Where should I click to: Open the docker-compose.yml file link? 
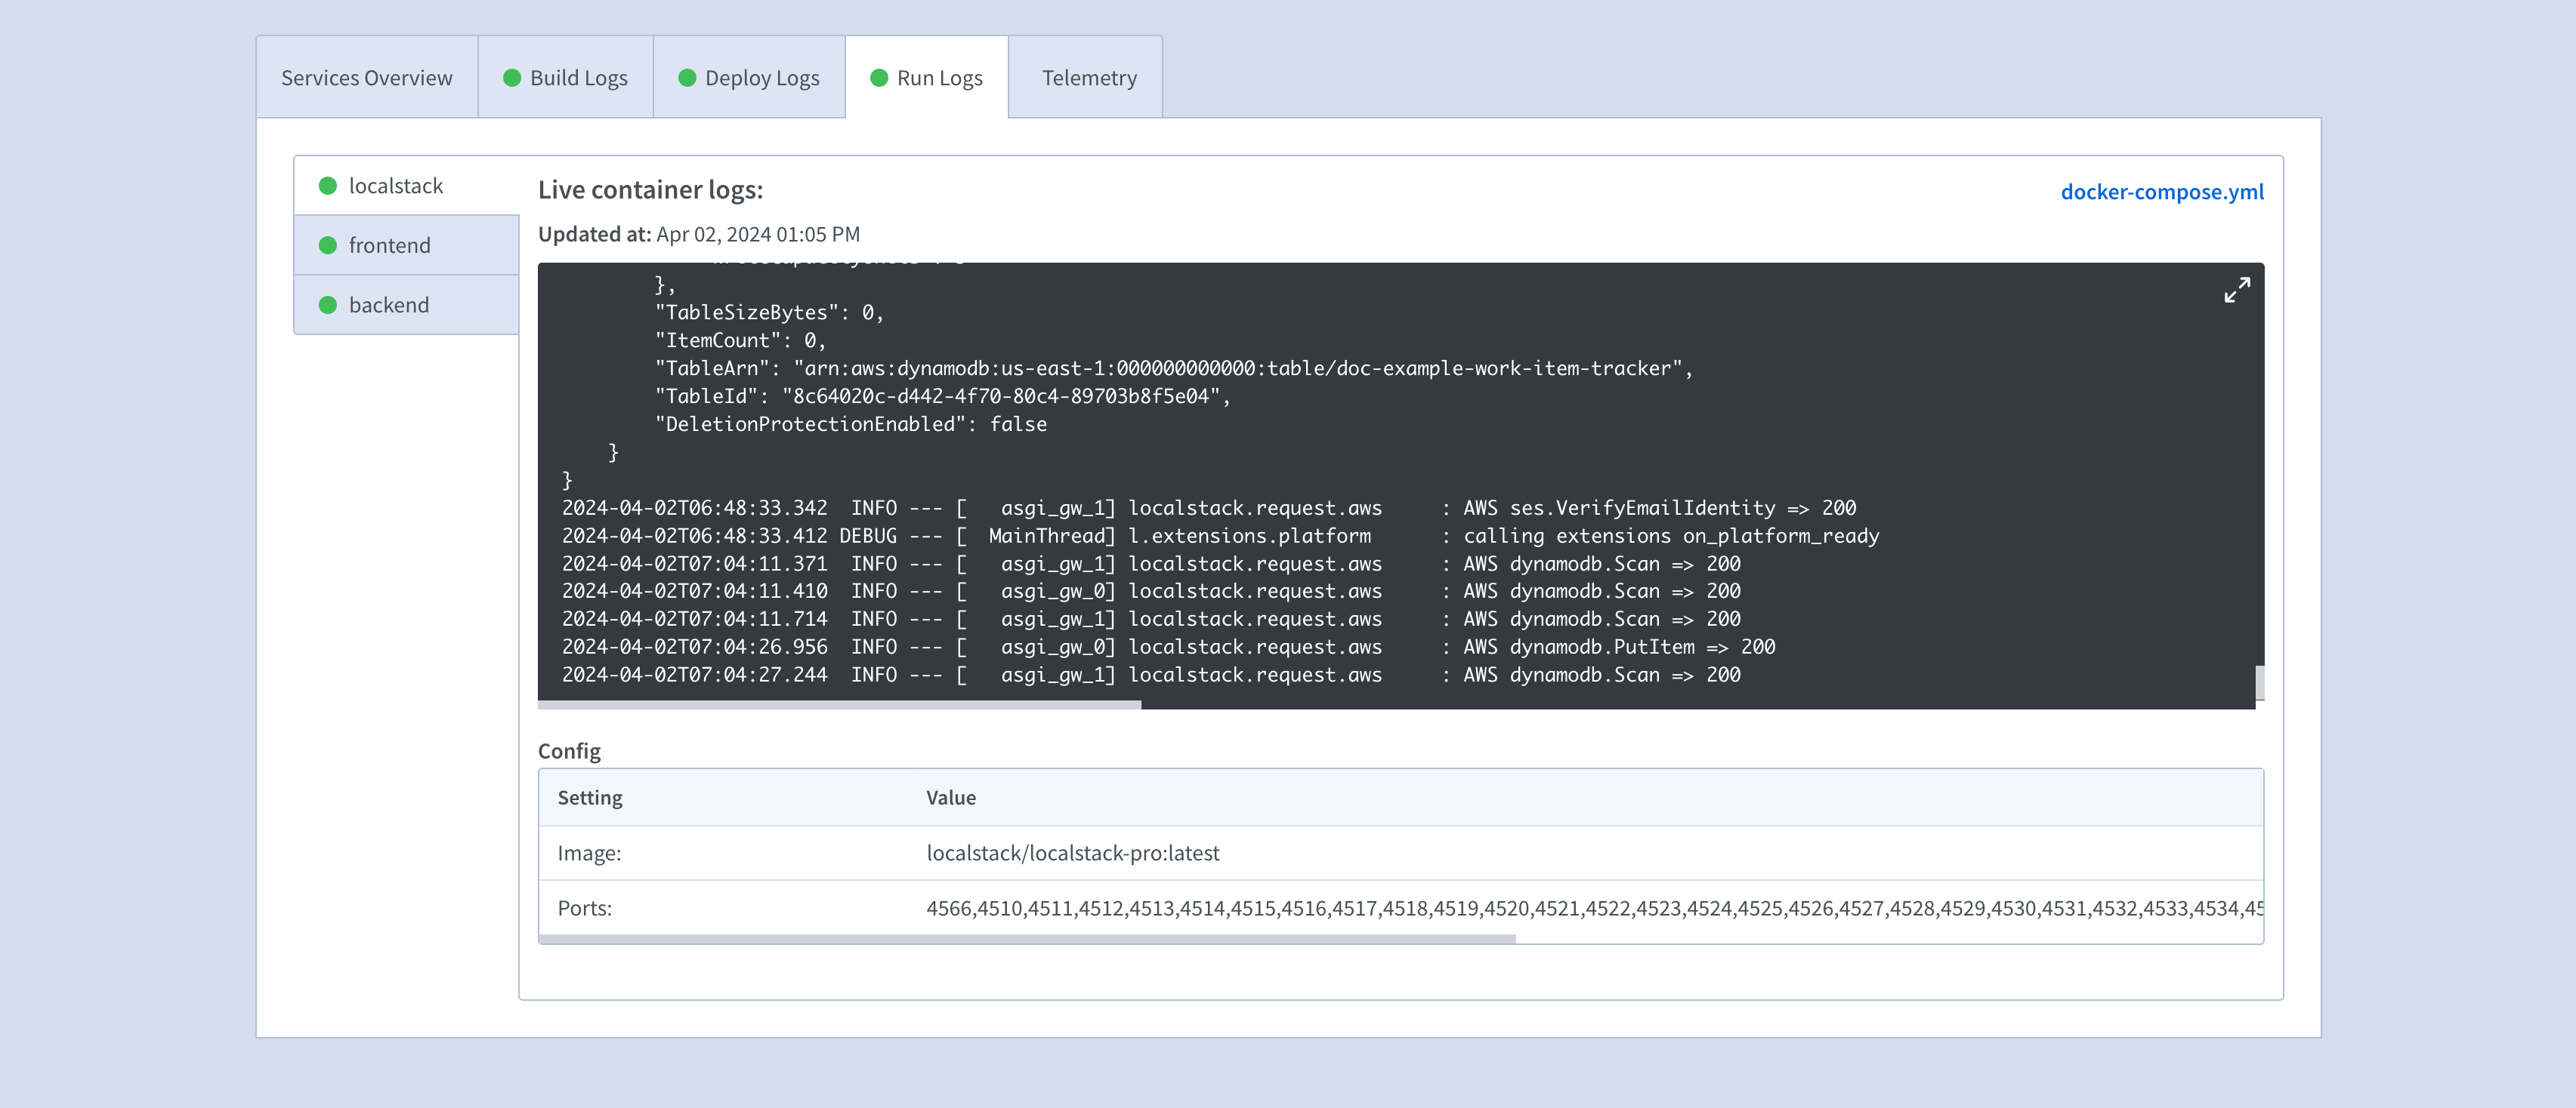pos(2163,191)
